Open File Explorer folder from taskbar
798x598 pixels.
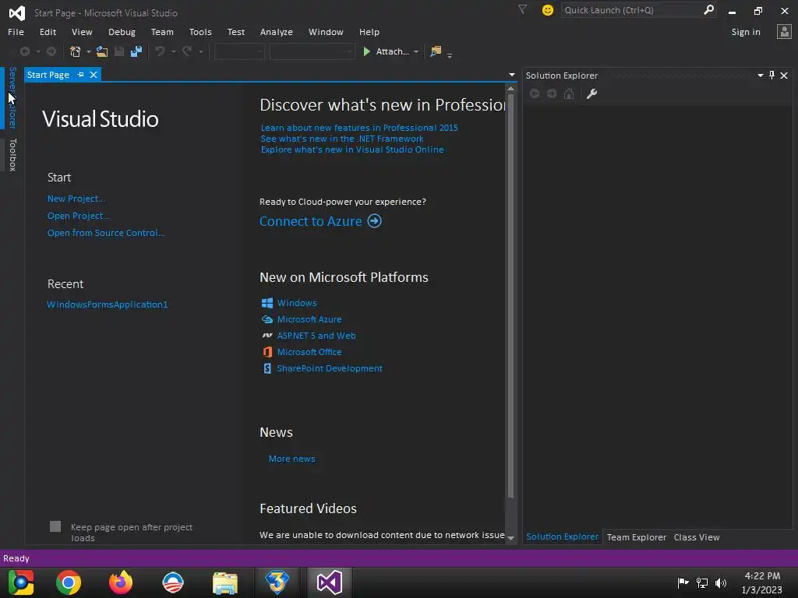pos(225,582)
